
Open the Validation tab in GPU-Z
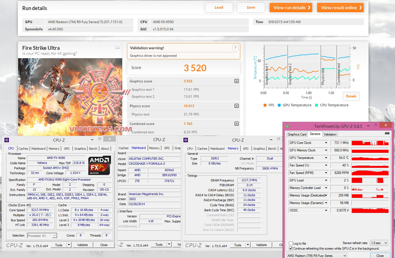click(330, 134)
